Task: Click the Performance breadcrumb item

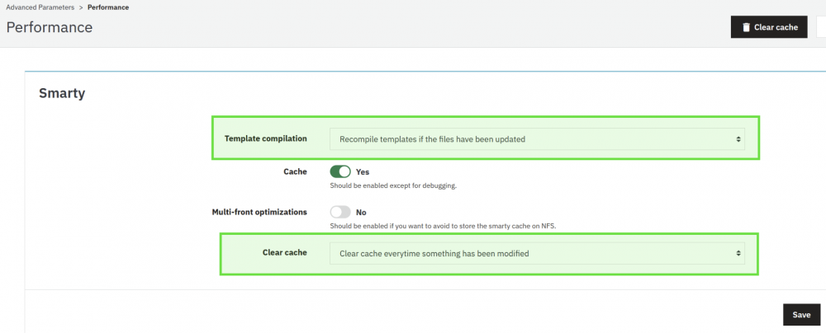Action: 108,7
